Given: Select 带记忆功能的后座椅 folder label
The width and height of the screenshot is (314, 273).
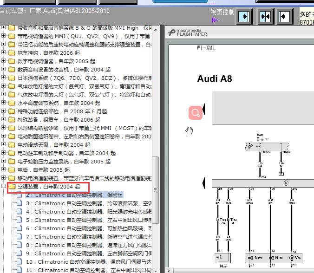Looking at the screenshot, I should click(85, 45).
